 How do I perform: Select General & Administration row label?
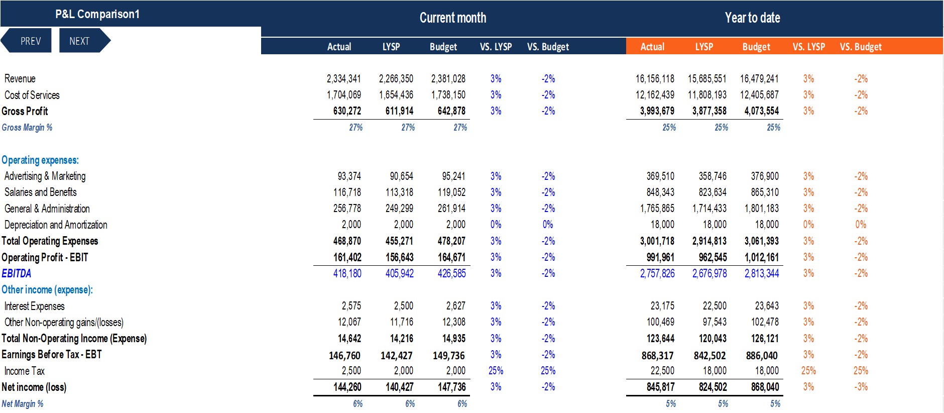point(47,209)
